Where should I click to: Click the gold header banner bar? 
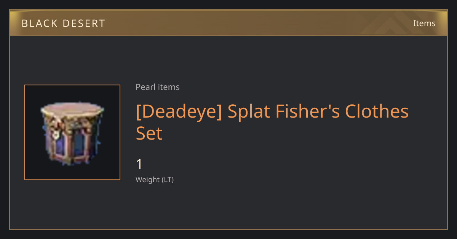228,23
